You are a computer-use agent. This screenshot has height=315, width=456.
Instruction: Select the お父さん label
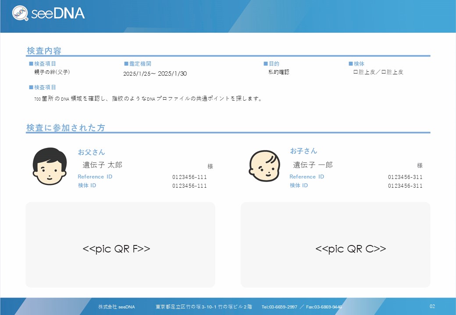[91, 152]
